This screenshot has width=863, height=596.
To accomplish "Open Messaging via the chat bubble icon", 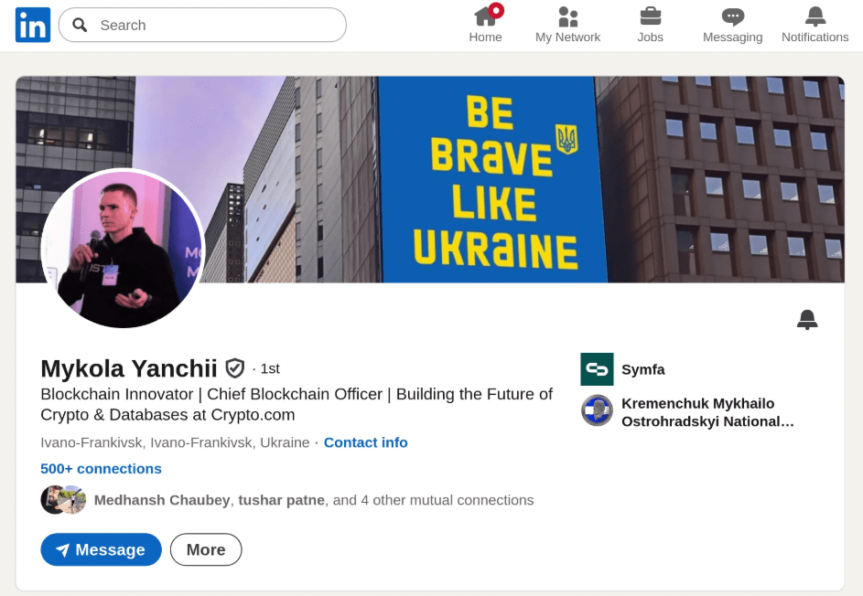I will [732, 16].
